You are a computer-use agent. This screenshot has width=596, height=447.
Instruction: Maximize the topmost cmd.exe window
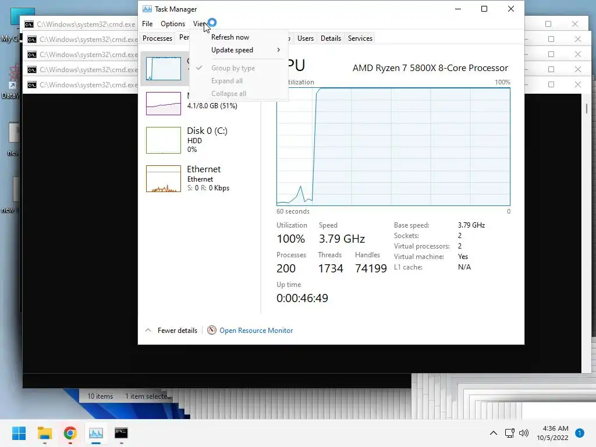pyautogui.click(x=548, y=24)
